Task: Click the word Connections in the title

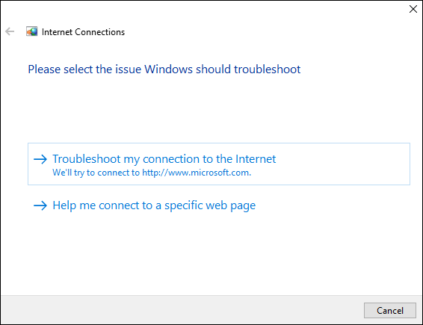Action: (100, 32)
